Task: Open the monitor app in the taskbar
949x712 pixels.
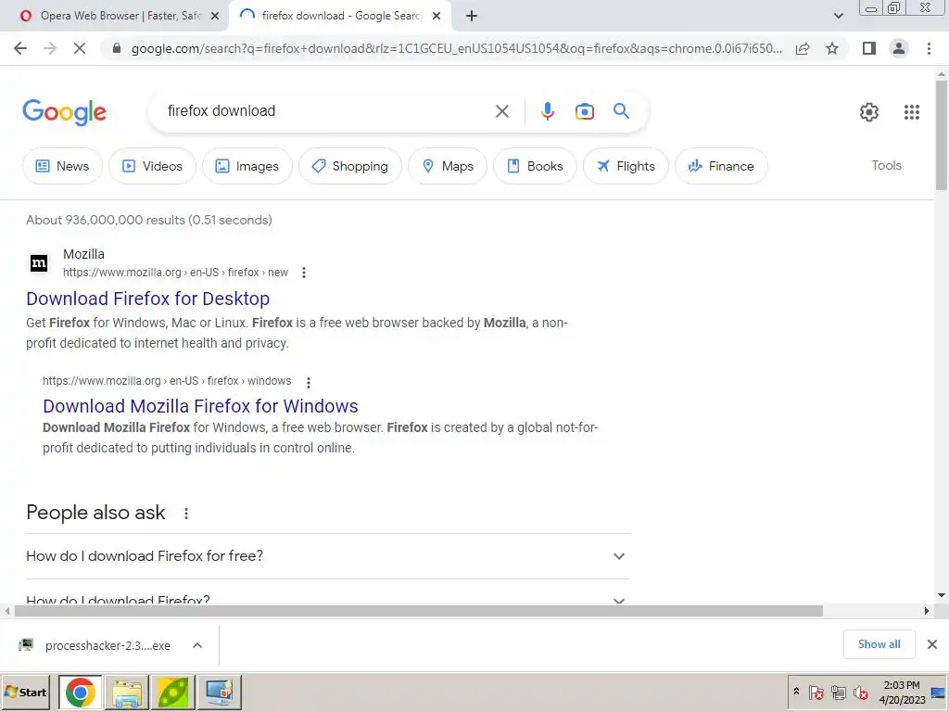Action: (x=220, y=692)
